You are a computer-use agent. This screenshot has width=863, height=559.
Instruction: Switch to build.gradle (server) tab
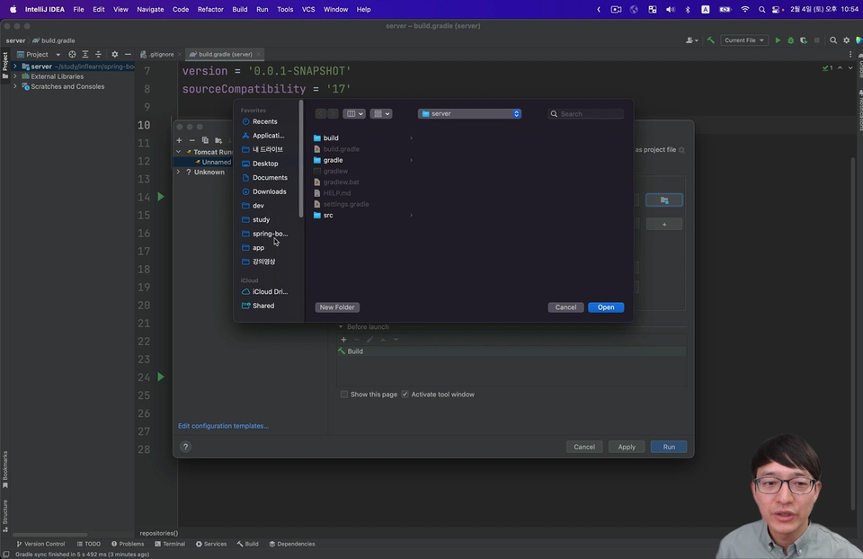point(225,55)
